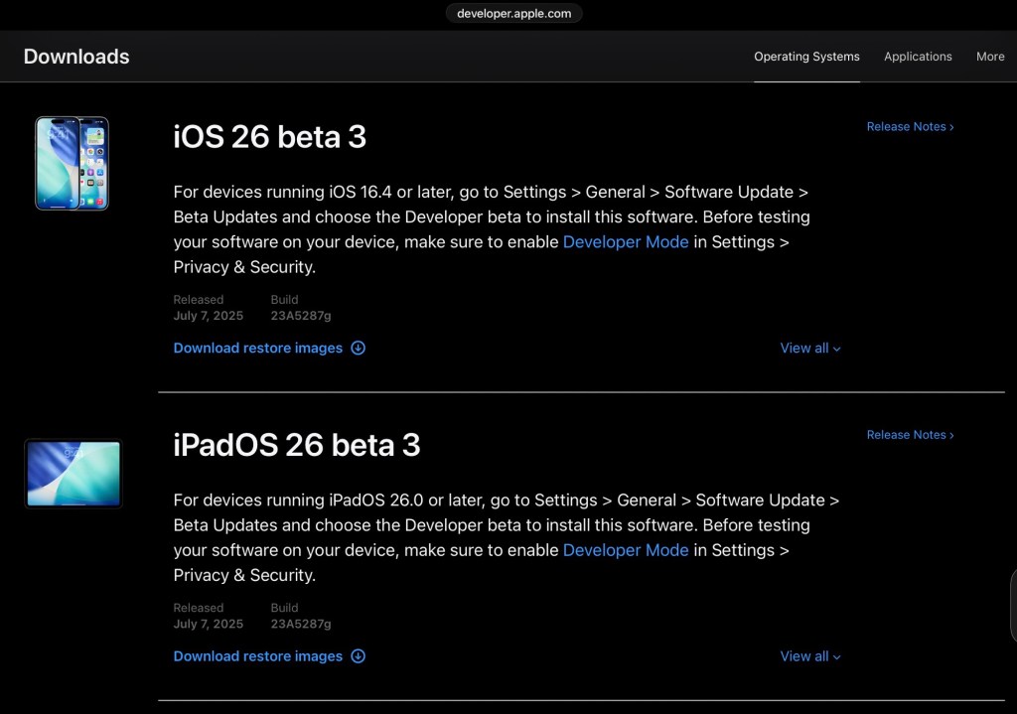Viewport: 1017px width, 714px height.
Task: Click Download restore images text for iPadOS 26
Action: [257, 655]
